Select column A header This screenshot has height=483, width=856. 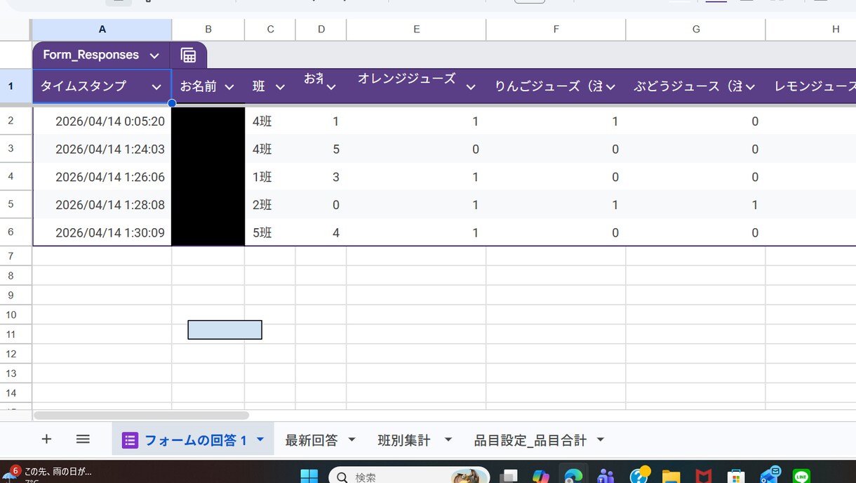[x=102, y=29]
